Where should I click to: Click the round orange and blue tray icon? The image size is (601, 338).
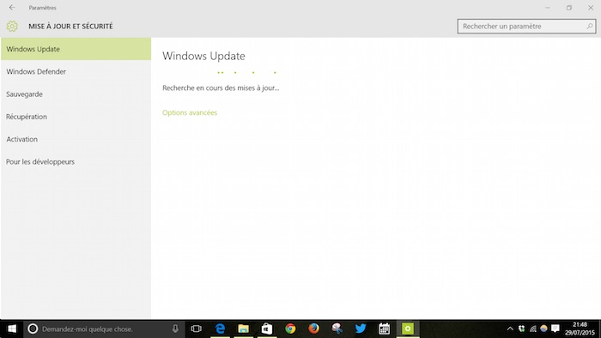click(543, 329)
